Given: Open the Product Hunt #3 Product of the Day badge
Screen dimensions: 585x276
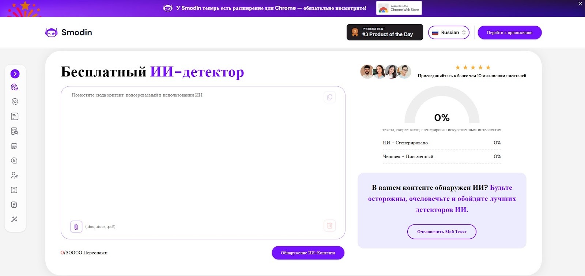Looking at the screenshot, I should pyautogui.click(x=385, y=32).
